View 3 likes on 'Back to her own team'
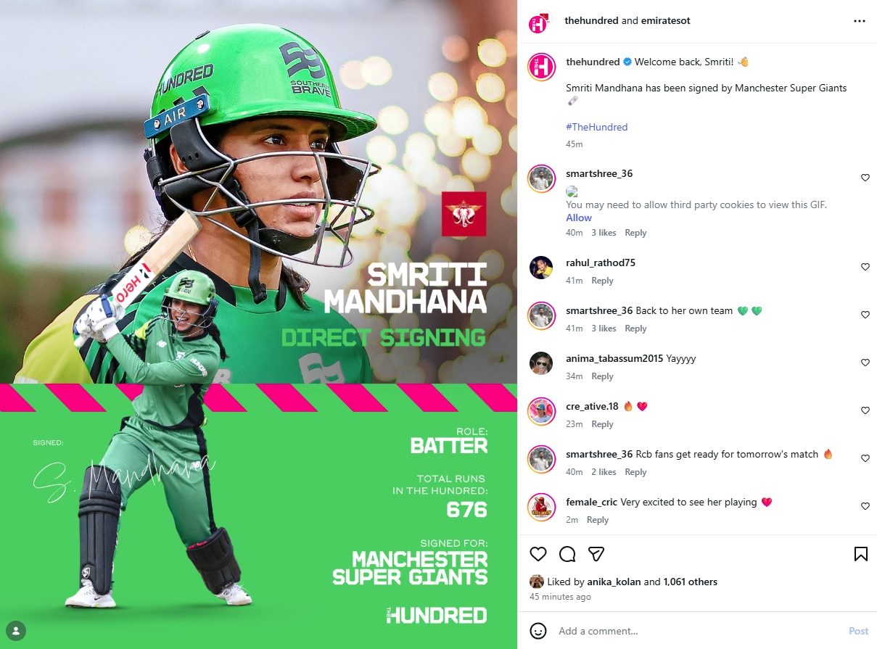Image resolution: width=877 pixels, height=649 pixels. tap(604, 328)
